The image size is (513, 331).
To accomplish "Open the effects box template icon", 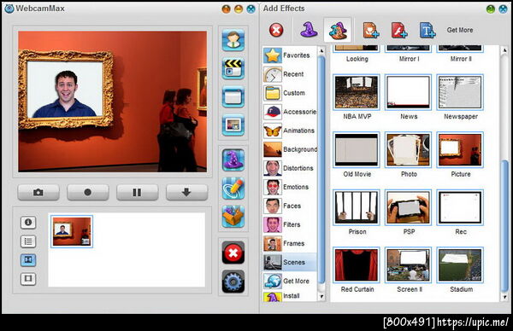I will click(233, 217).
